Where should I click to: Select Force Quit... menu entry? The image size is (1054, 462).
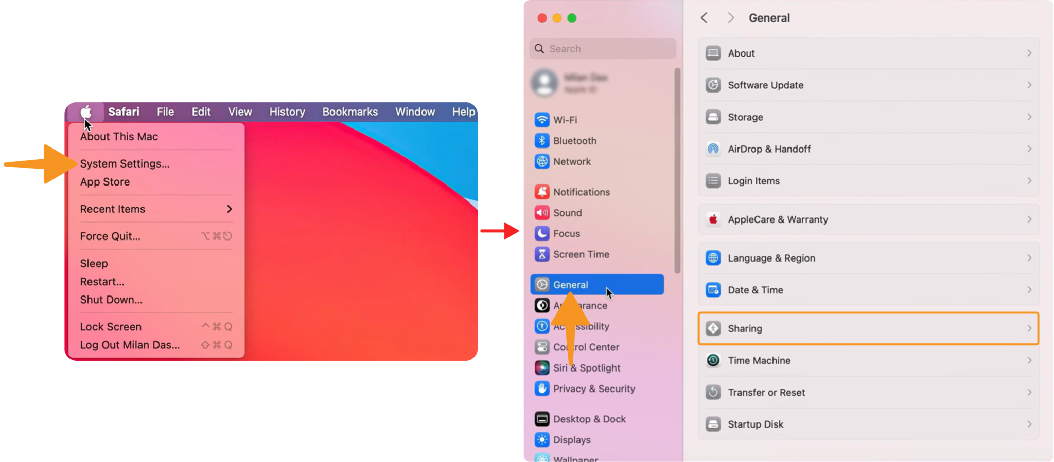[x=110, y=236]
